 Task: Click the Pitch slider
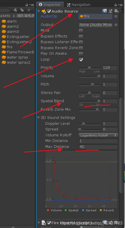[x=89, y=85]
